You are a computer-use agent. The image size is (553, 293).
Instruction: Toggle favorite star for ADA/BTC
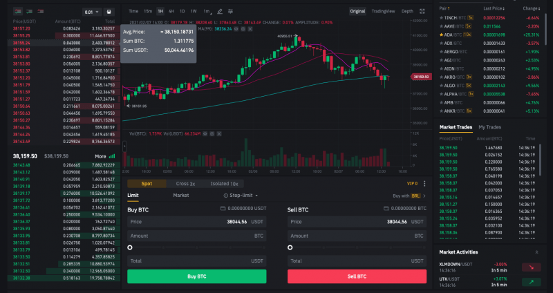[x=441, y=35]
